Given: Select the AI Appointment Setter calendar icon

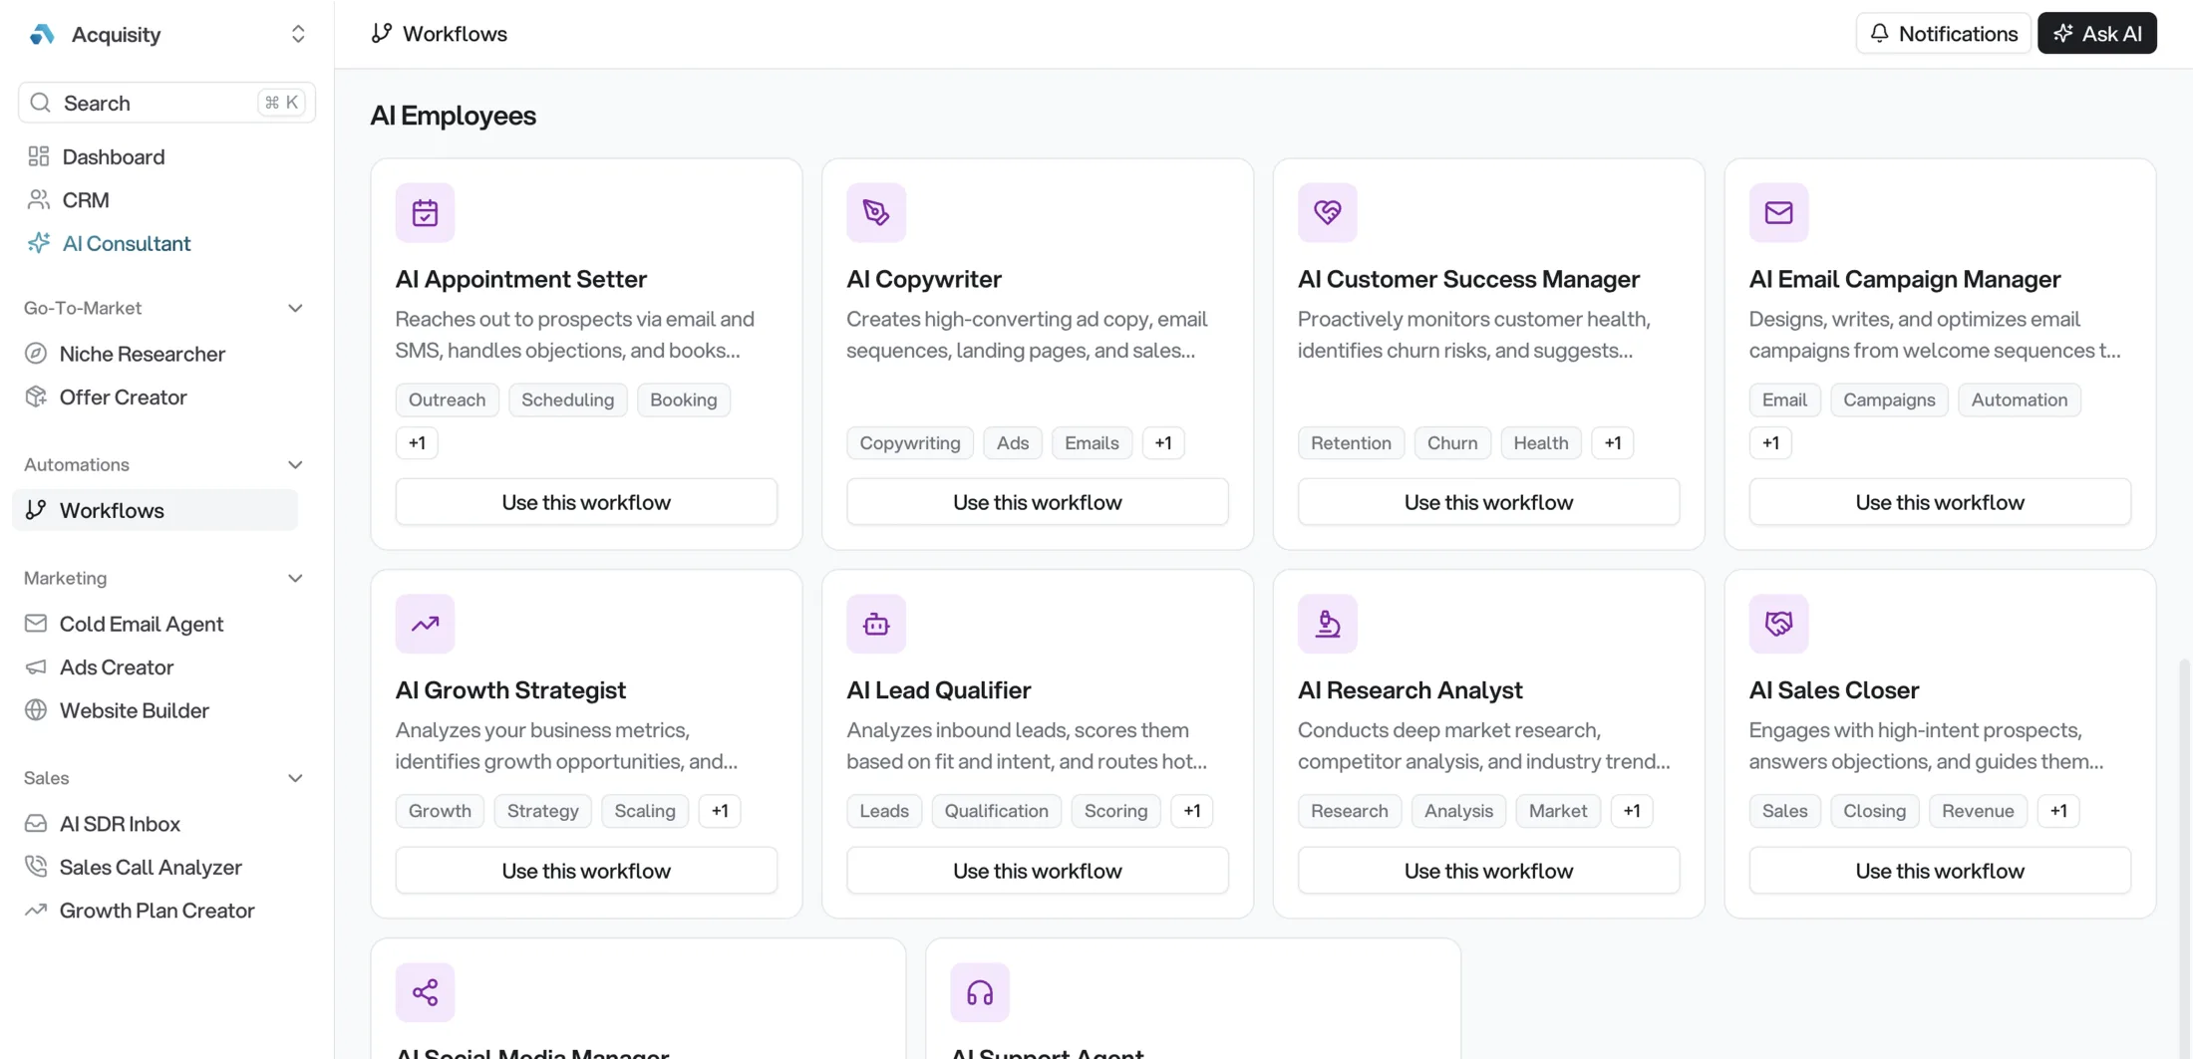Looking at the screenshot, I should (425, 212).
